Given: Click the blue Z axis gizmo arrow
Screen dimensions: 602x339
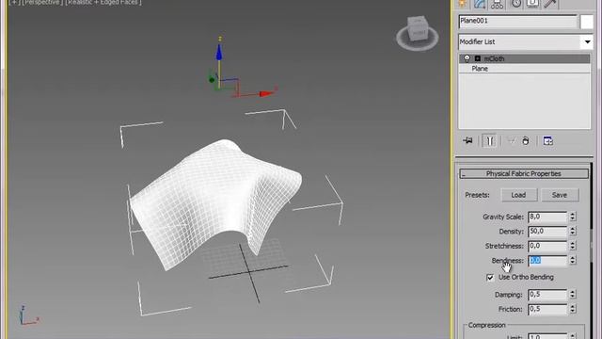Looking at the screenshot, I should pyautogui.click(x=219, y=52).
